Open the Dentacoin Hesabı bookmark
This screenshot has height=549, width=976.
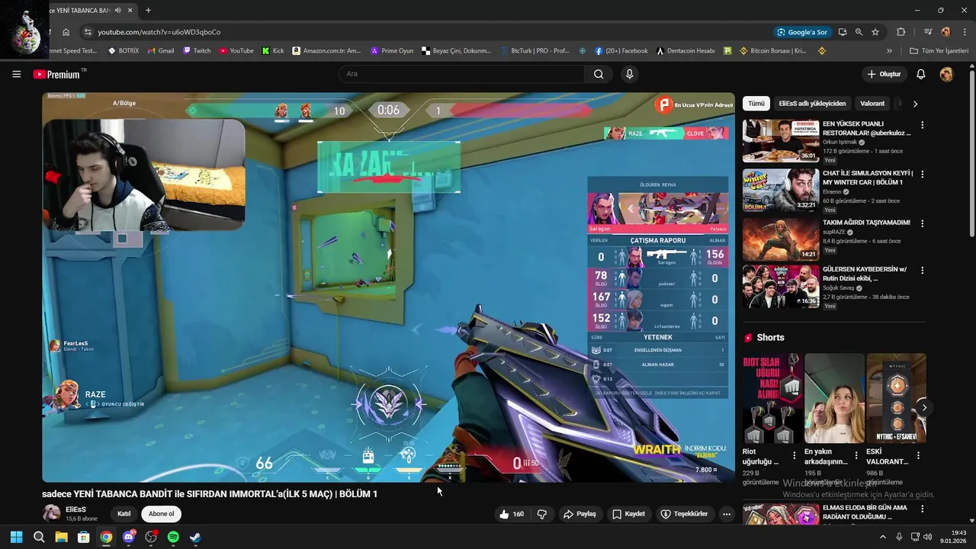click(685, 51)
